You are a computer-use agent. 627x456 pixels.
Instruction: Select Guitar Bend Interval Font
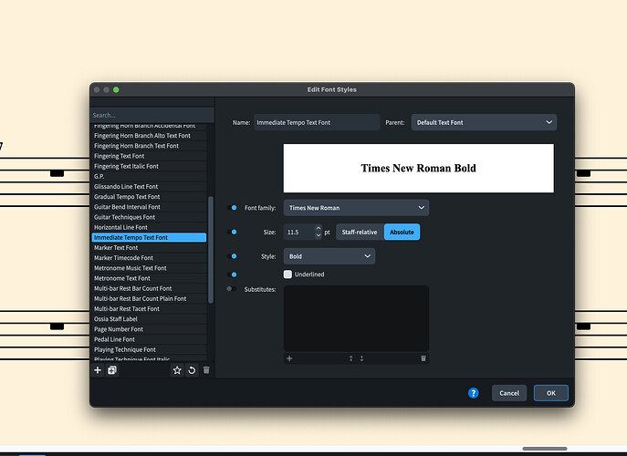coord(149,207)
